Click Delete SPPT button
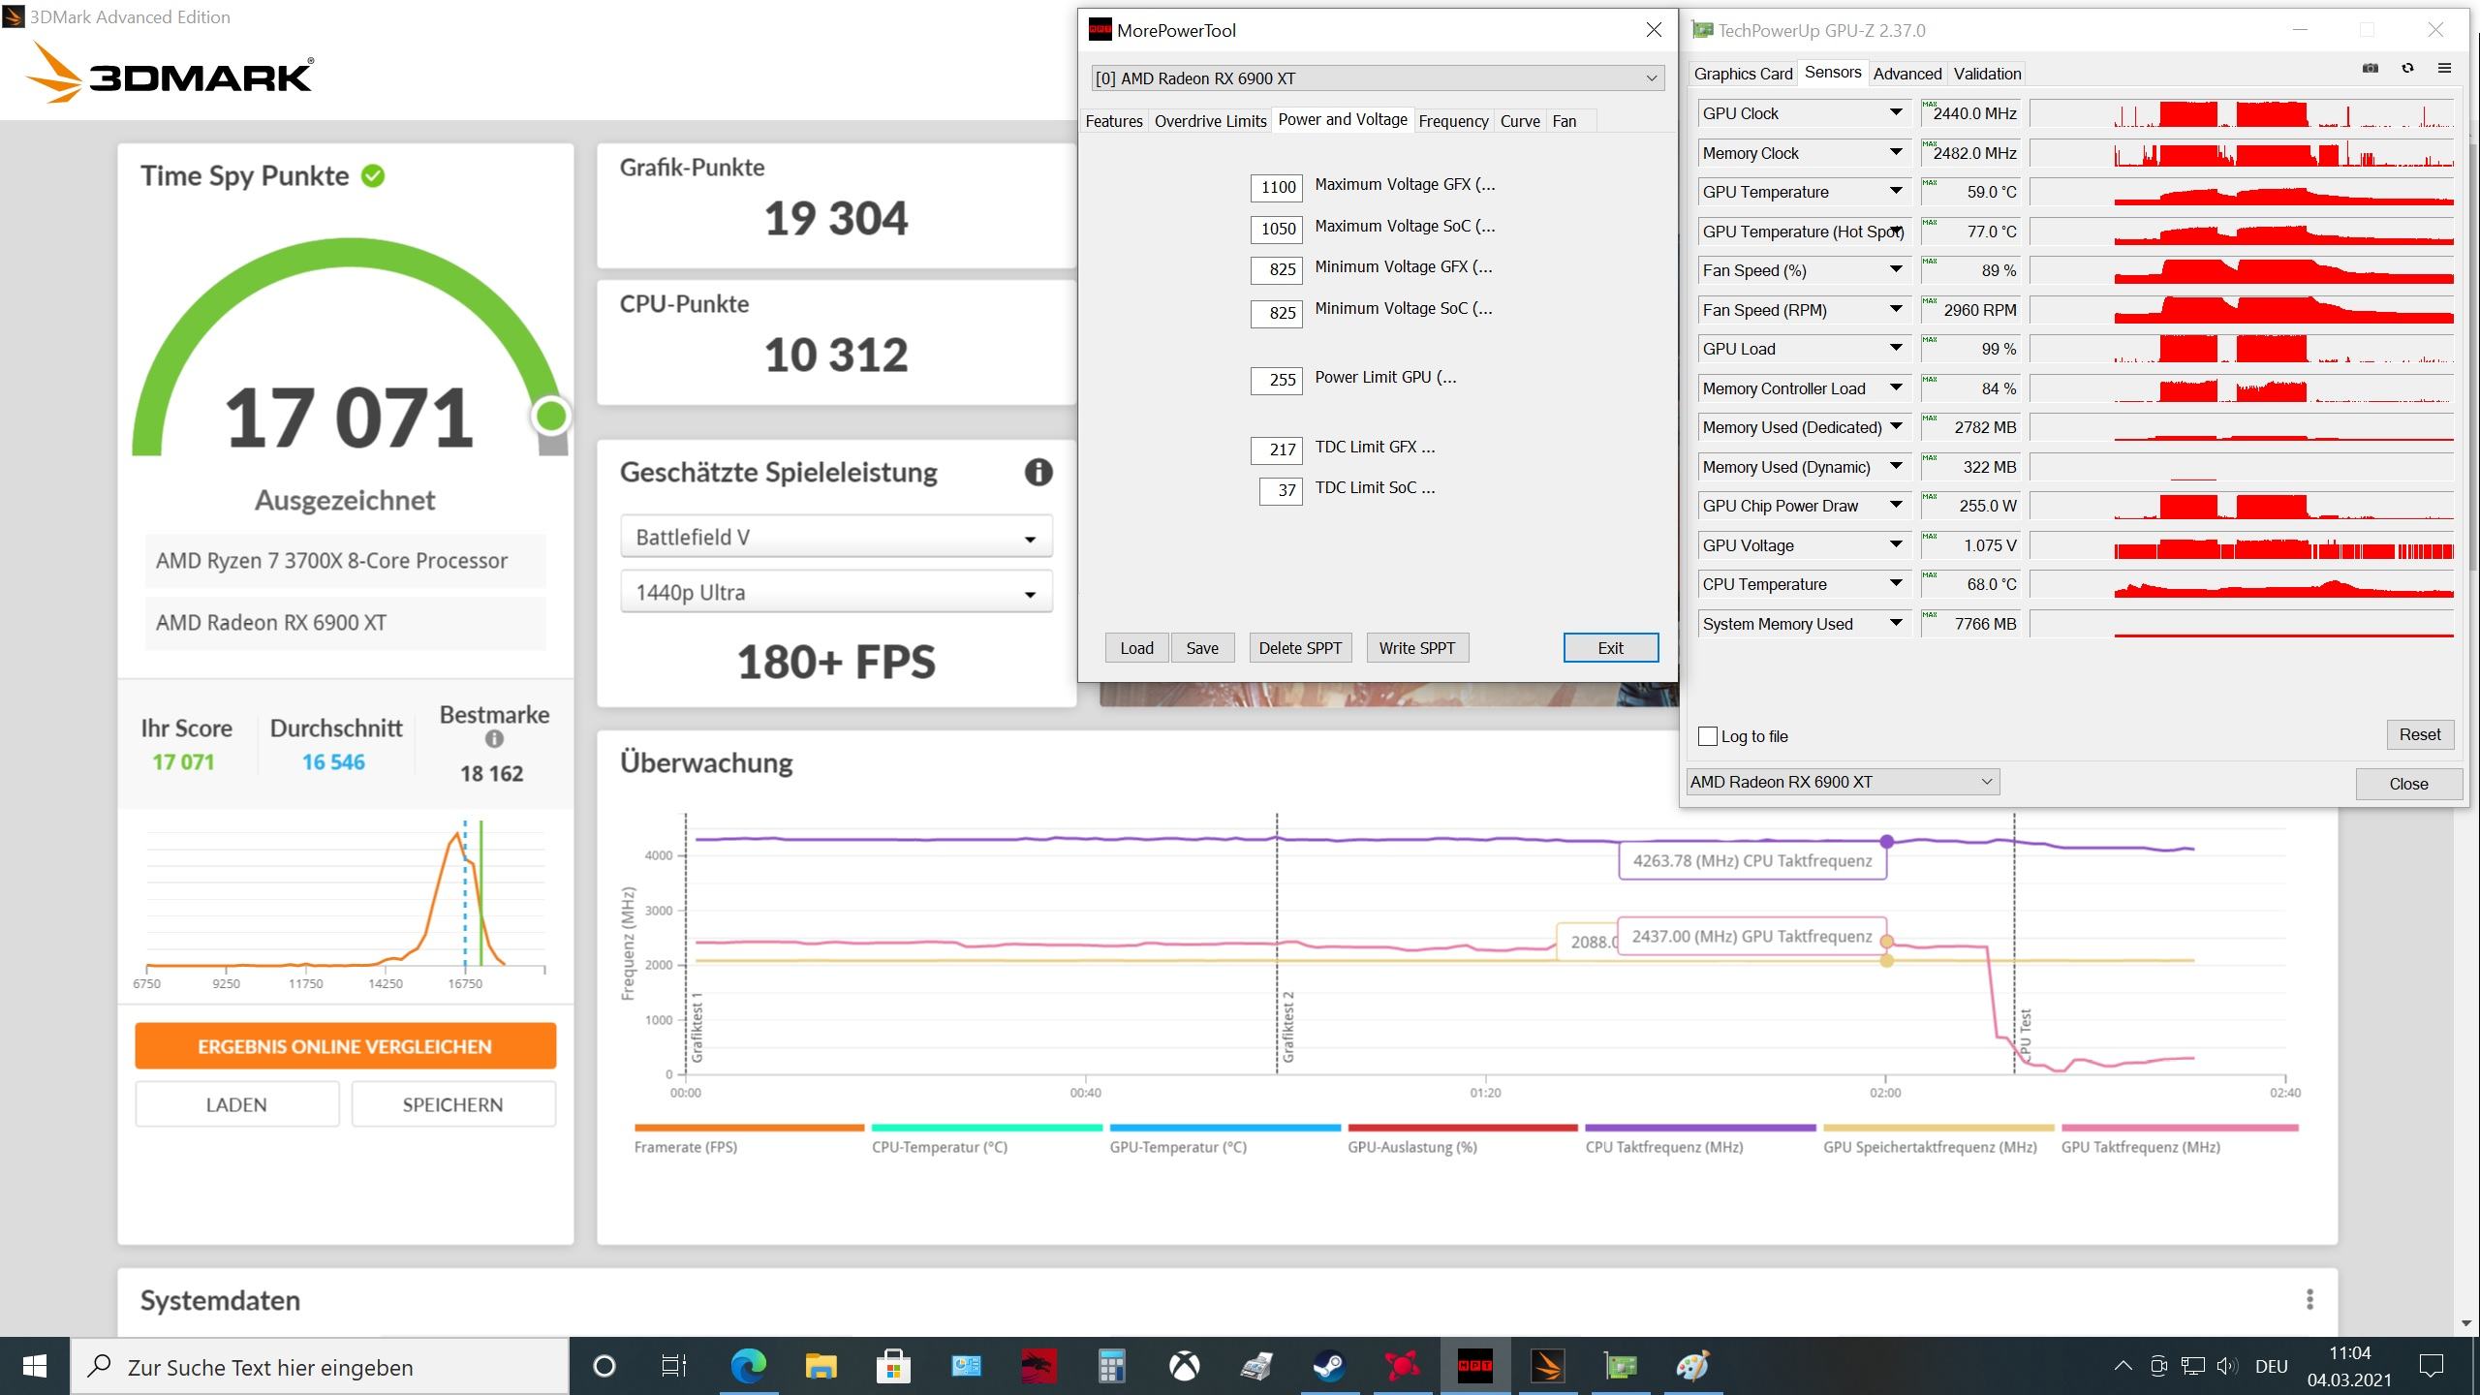Viewport: 2480px width, 1395px height. coord(1300,648)
